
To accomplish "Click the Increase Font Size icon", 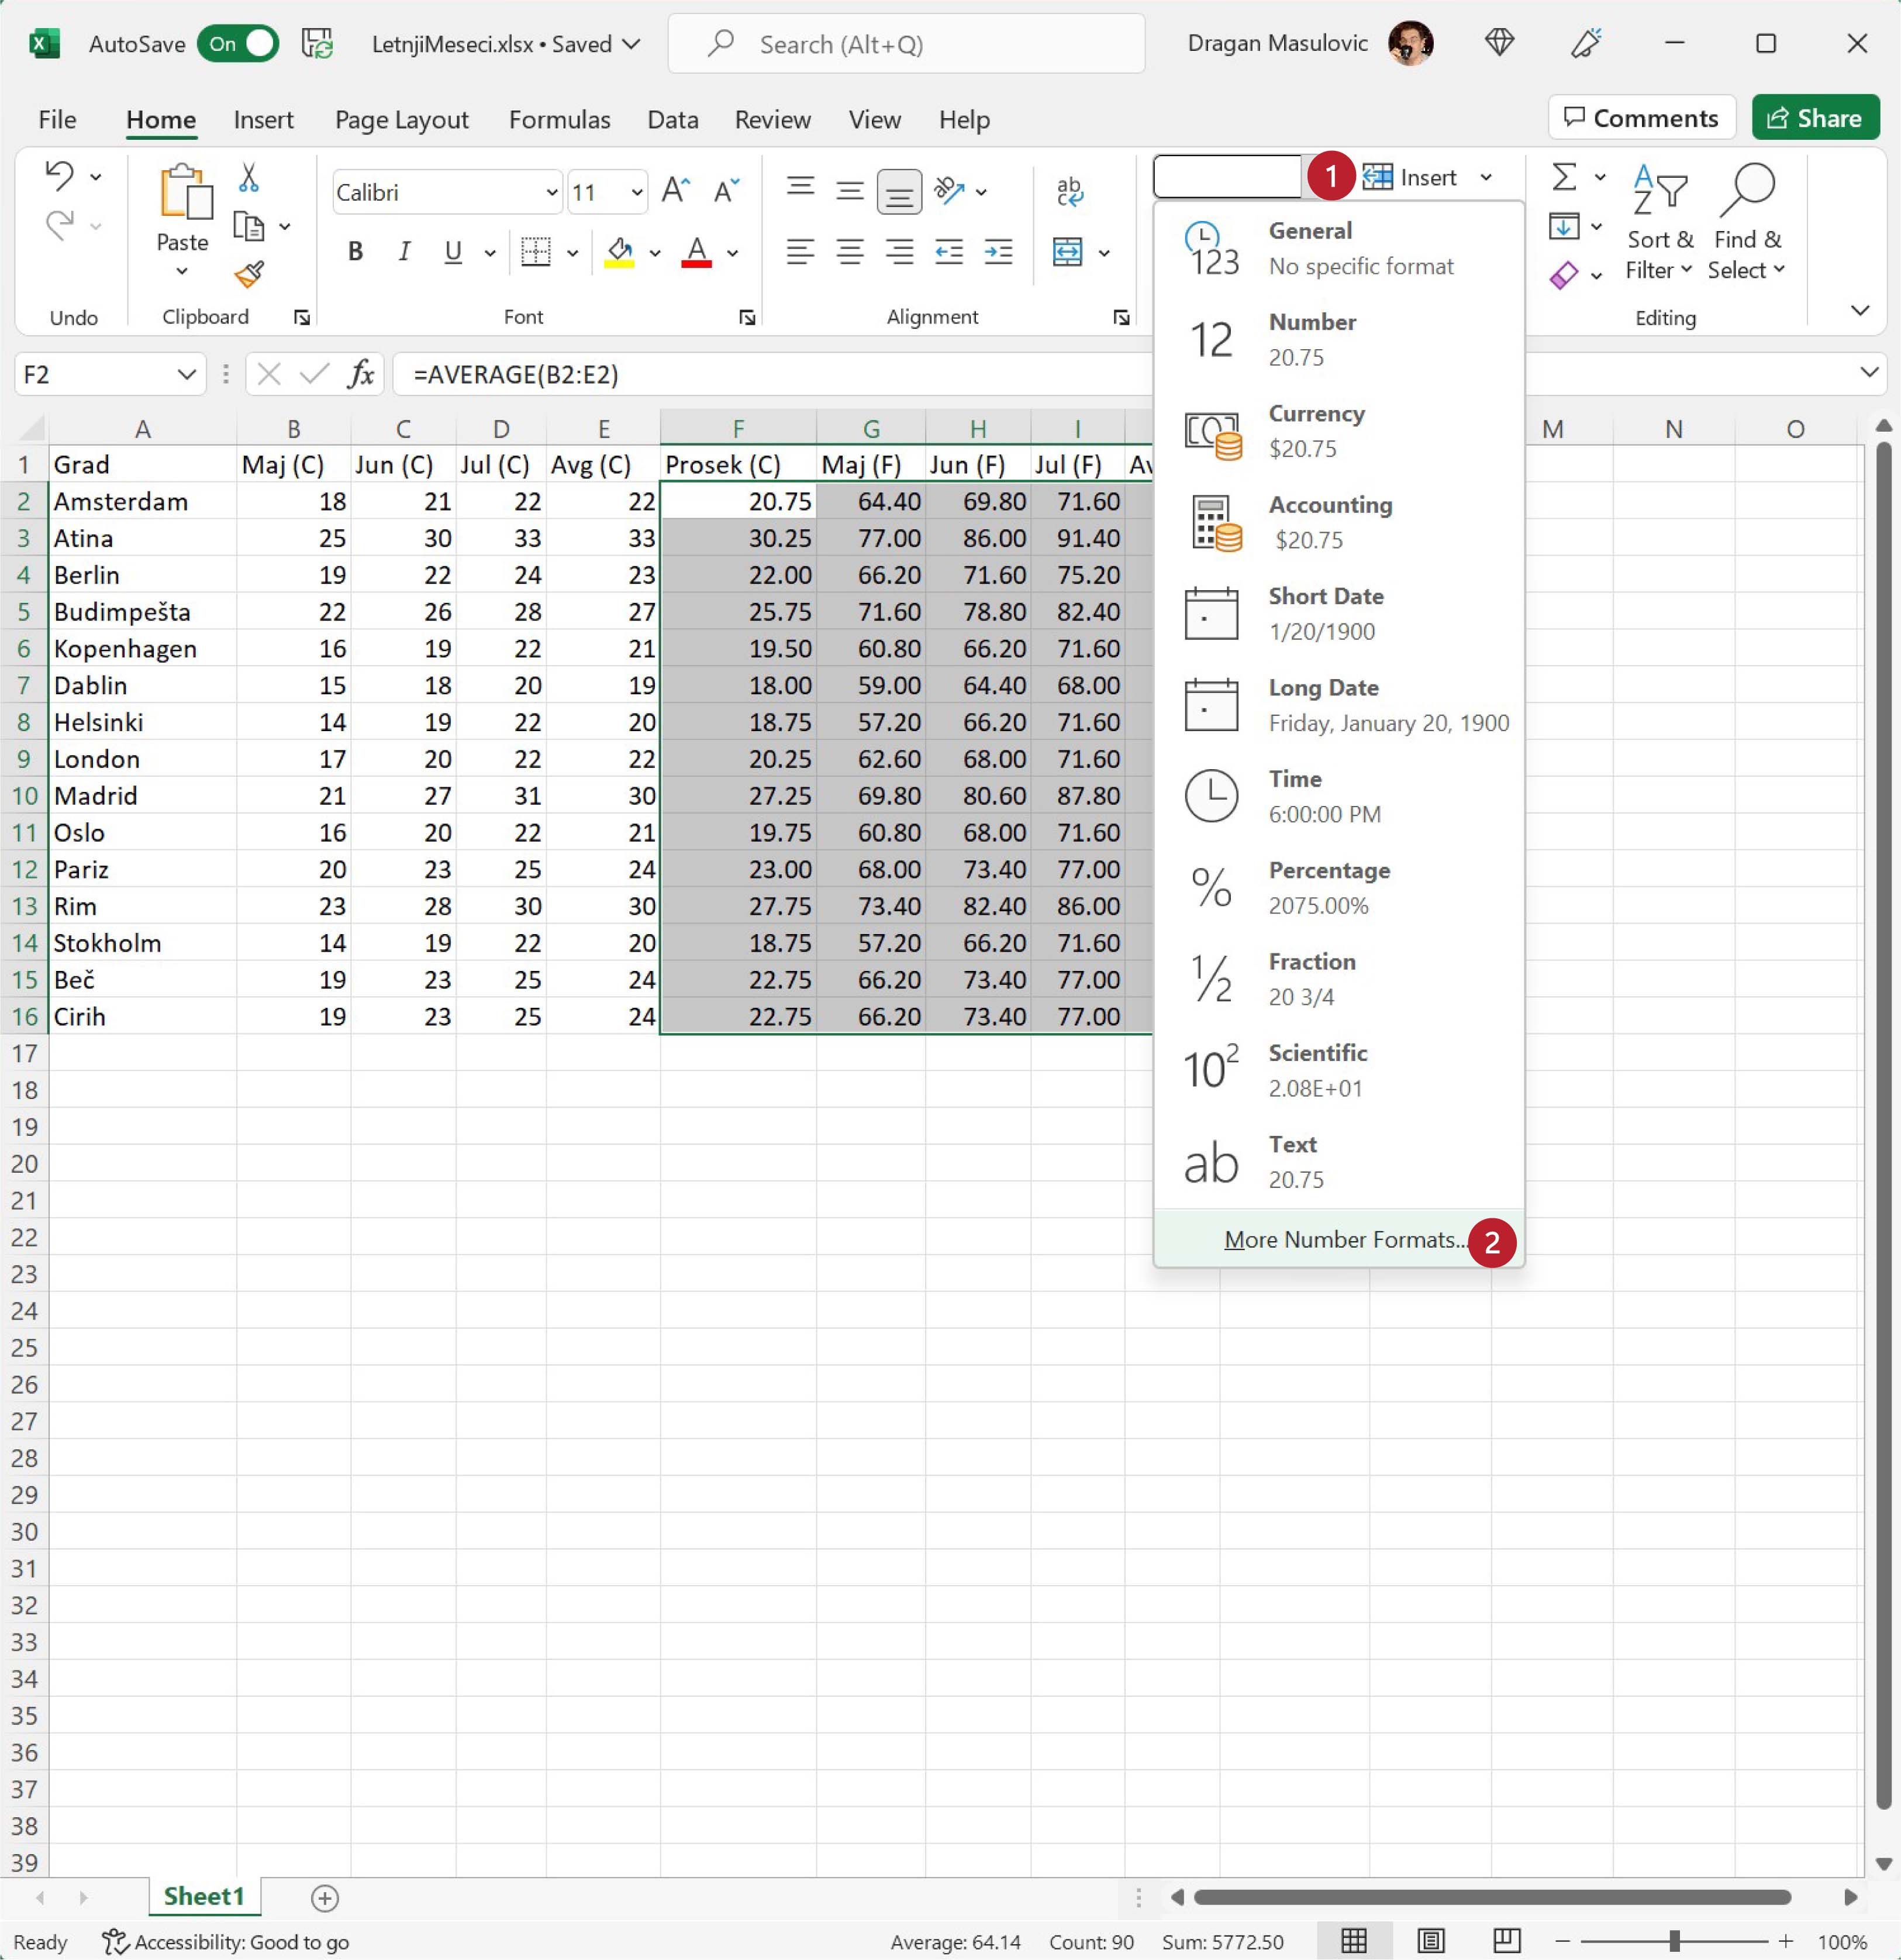I will (675, 190).
